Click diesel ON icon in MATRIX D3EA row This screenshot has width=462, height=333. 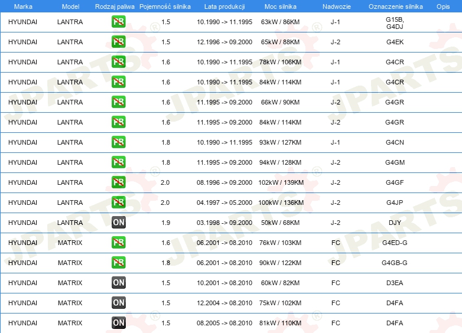pos(118,282)
